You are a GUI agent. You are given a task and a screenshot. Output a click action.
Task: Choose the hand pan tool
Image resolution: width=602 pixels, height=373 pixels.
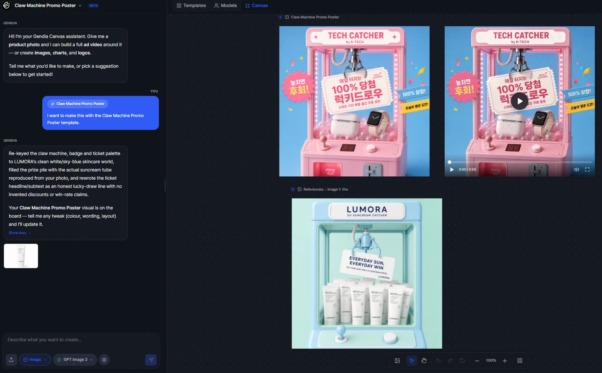click(x=424, y=360)
